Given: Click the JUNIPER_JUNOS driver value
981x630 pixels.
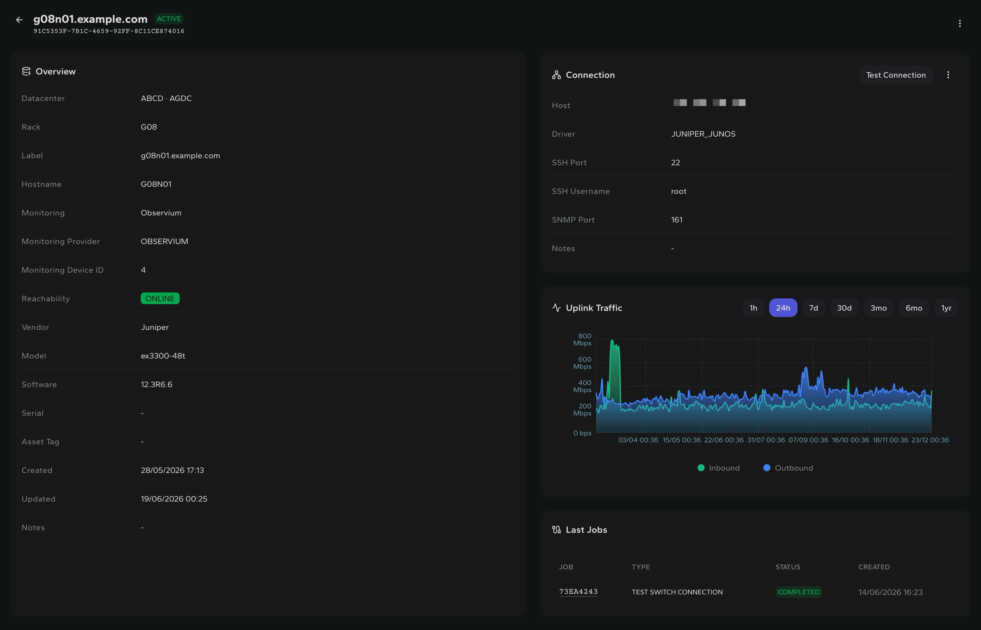Looking at the screenshot, I should click(x=703, y=134).
